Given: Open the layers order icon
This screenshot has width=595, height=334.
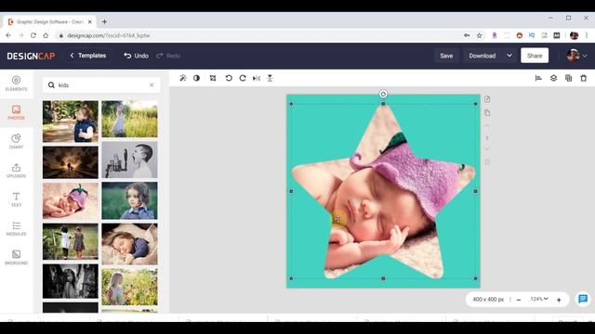Looking at the screenshot, I should [x=554, y=78].
